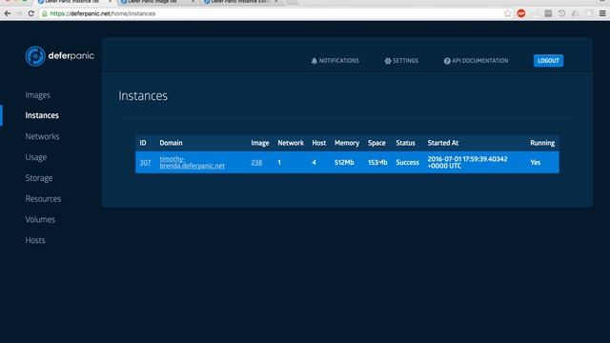Image resolution: width=610 pixels, height=343 pixels.
Task: Go back with browser back arrow
Action: tap(8, 13)
